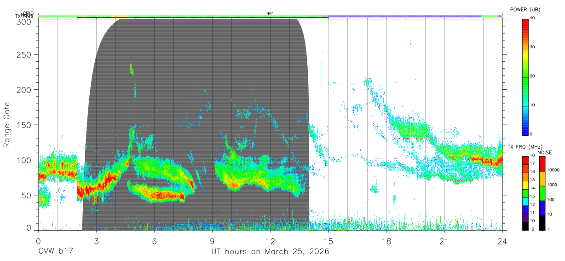Select the "Range Gate" y-axis label
Image resolution: width=565 pixels, height=261 pixels.
point(7,125)
